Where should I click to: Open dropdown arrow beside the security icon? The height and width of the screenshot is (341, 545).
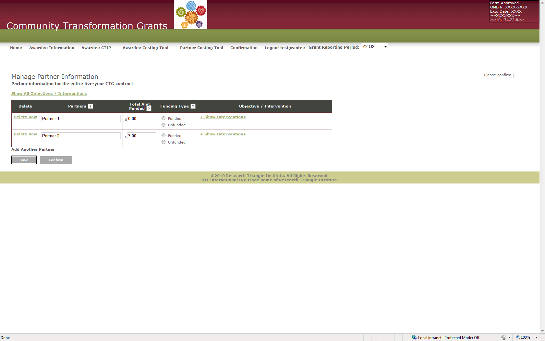coord(509,338)
